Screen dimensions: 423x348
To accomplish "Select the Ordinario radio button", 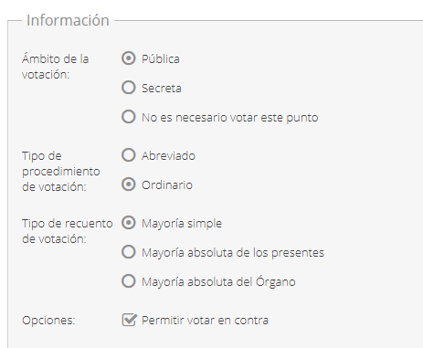I will [129, 185].
